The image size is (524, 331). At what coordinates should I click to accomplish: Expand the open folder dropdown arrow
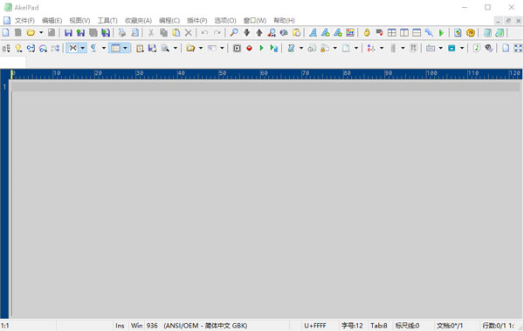pyautogui.click(x=41, y=33)
